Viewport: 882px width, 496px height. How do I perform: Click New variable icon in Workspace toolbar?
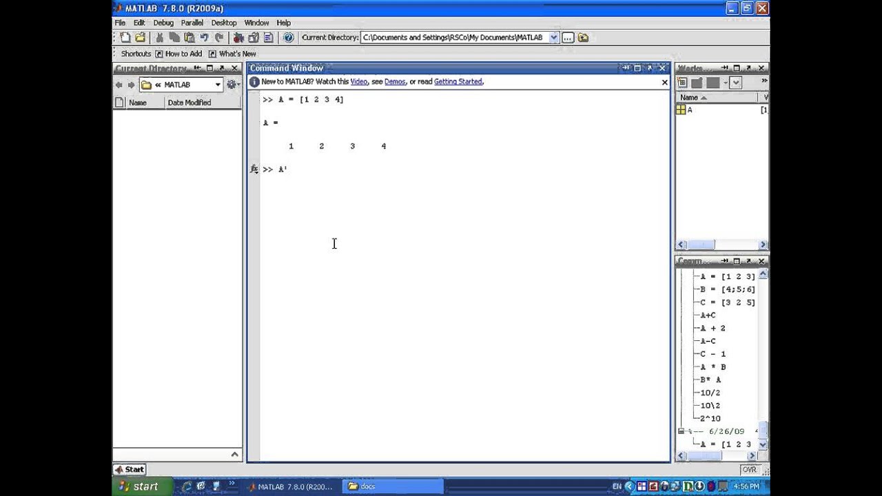[682, 83]
